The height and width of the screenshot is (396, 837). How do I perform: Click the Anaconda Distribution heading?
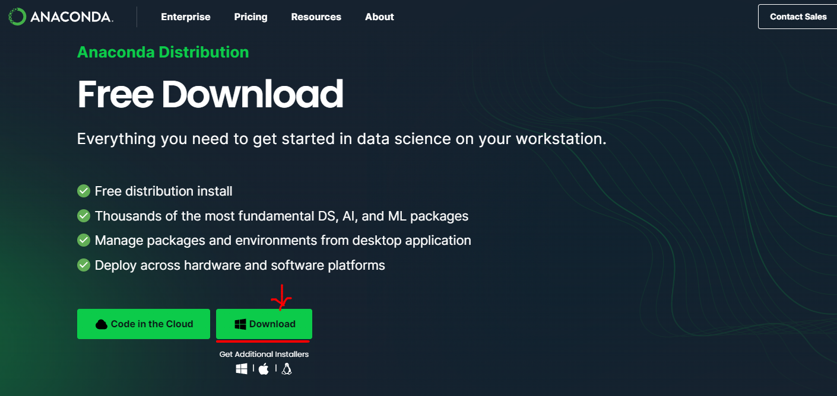point(163,52)
